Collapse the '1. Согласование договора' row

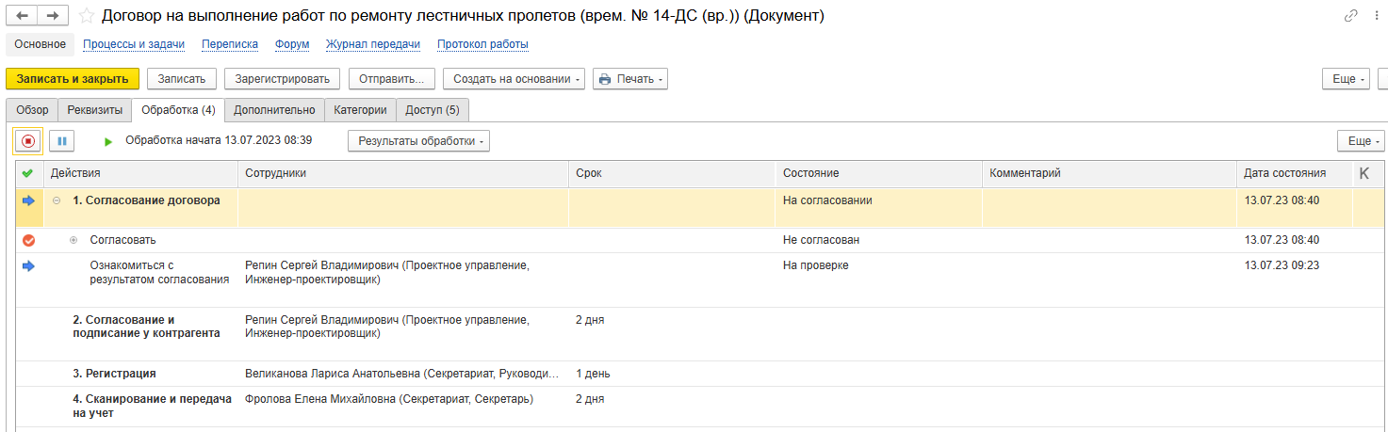(x=57, y=200)
